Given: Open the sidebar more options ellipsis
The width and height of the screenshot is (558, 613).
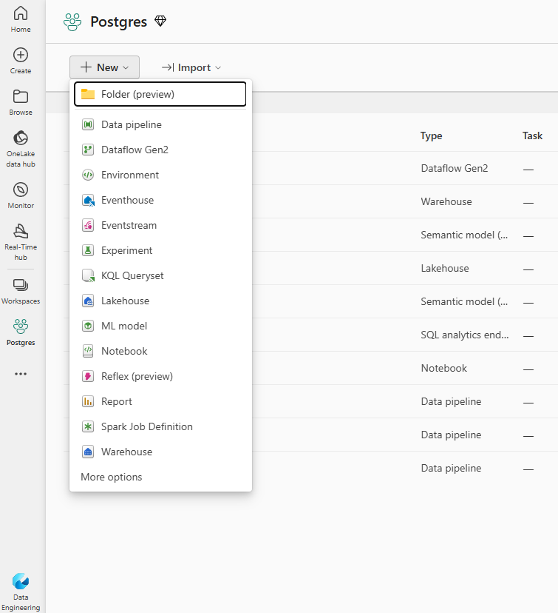Looking at the screenshot, I should [x=21, y=374].
